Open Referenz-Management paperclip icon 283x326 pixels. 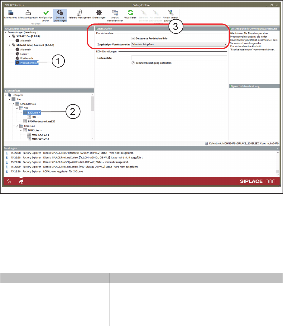click(x=79, y=13)
